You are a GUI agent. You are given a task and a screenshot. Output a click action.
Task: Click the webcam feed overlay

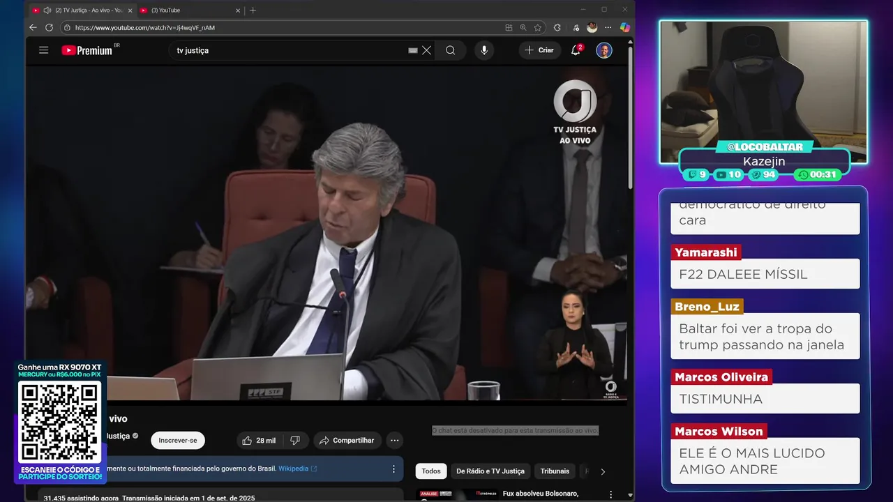(x=764, y=91)
